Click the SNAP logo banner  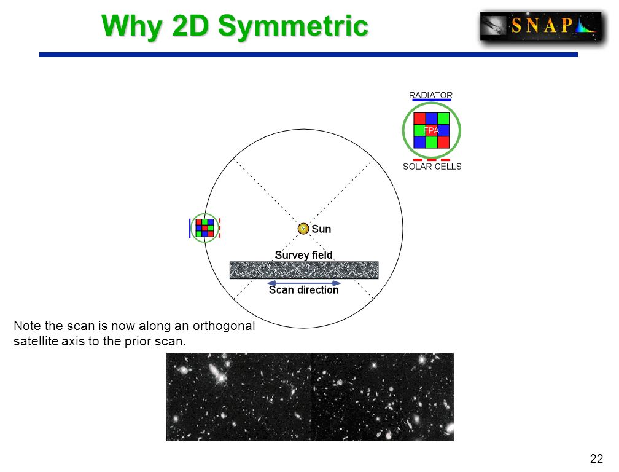[x=540, y=26]
